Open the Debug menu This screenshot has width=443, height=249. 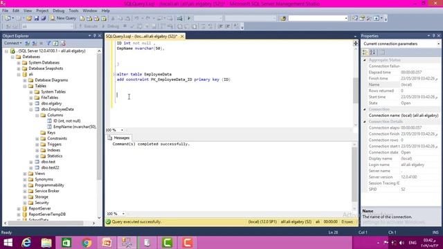tap(58, 11)
